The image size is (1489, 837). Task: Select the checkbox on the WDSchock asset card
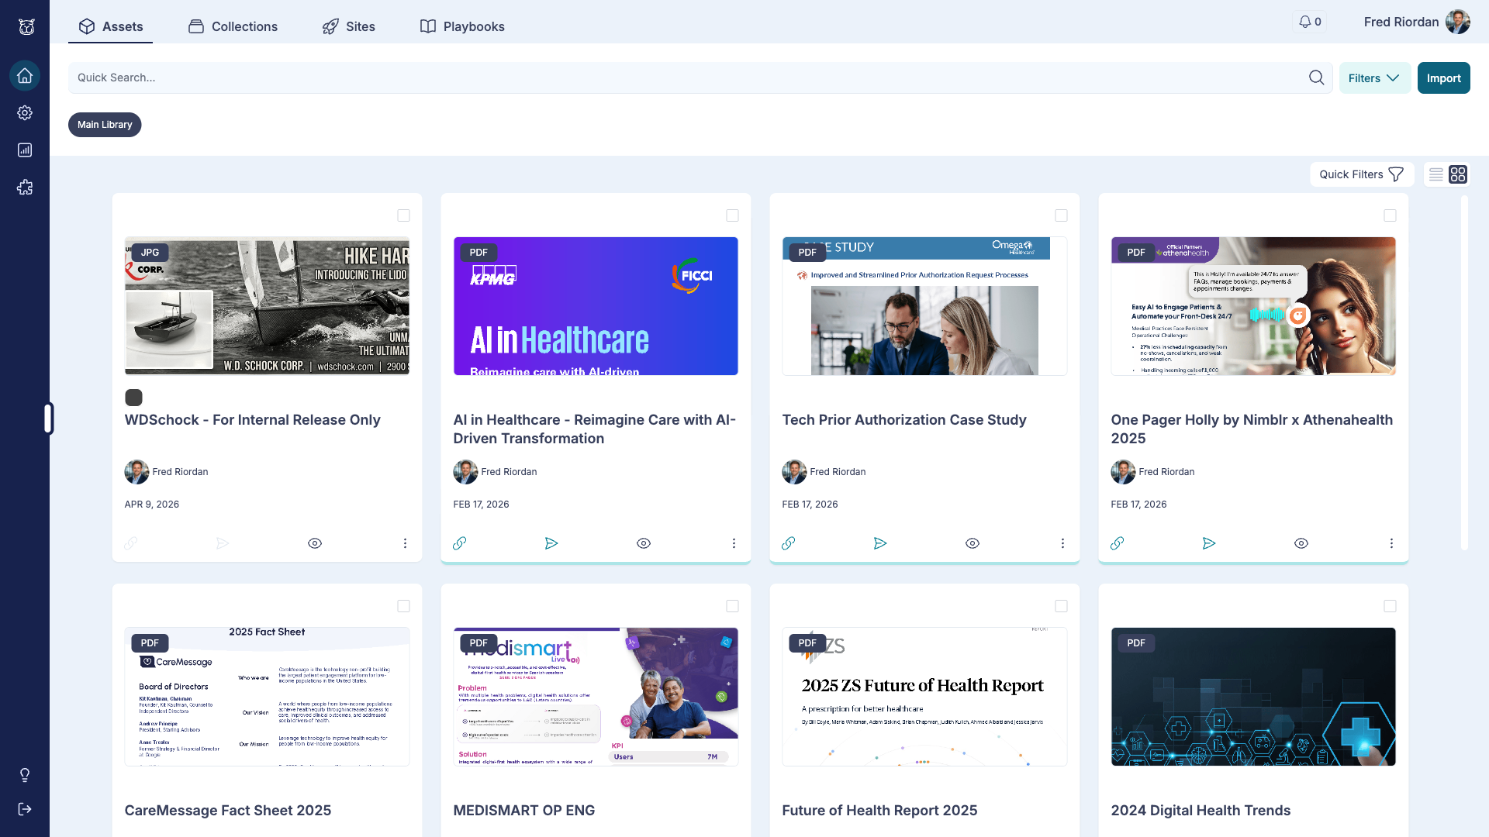coord(403,215)
